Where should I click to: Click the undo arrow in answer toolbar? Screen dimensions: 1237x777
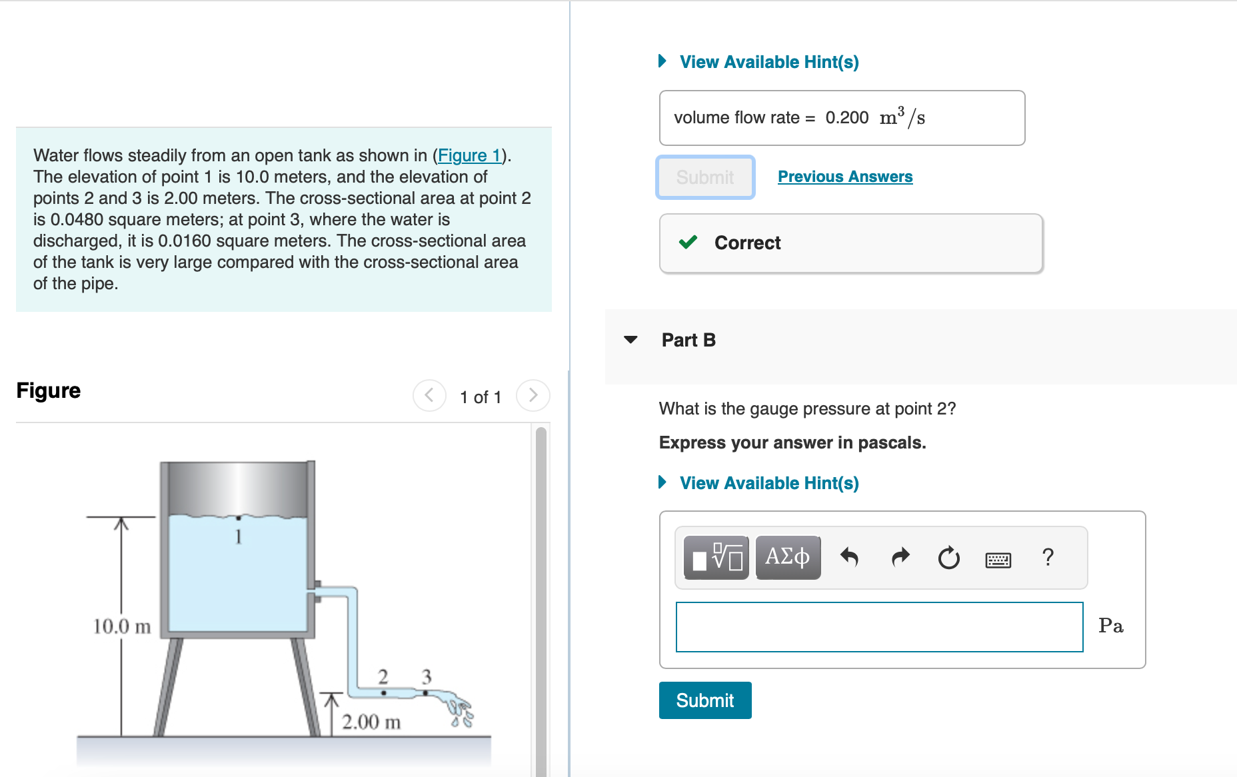point(848,557)
